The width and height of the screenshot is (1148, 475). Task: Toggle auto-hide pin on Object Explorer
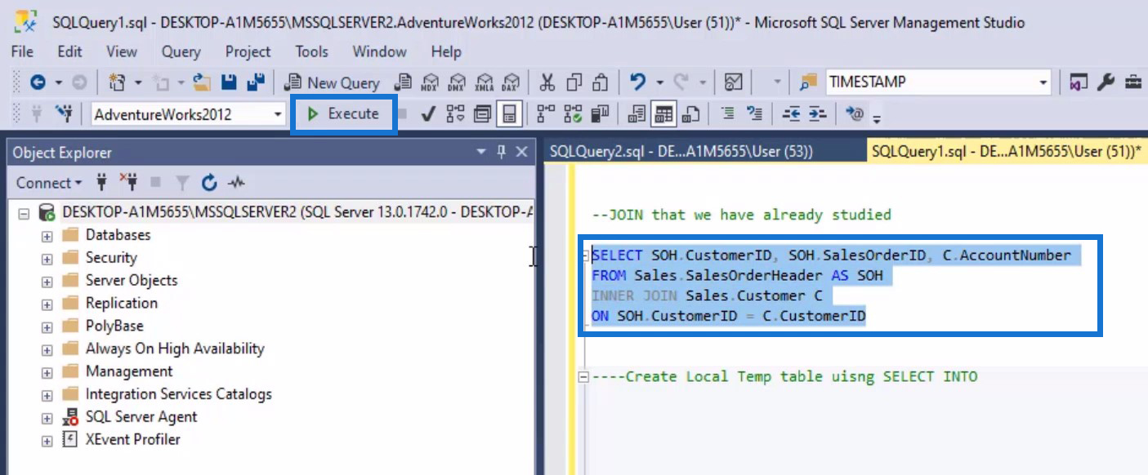tap(501, 152)
